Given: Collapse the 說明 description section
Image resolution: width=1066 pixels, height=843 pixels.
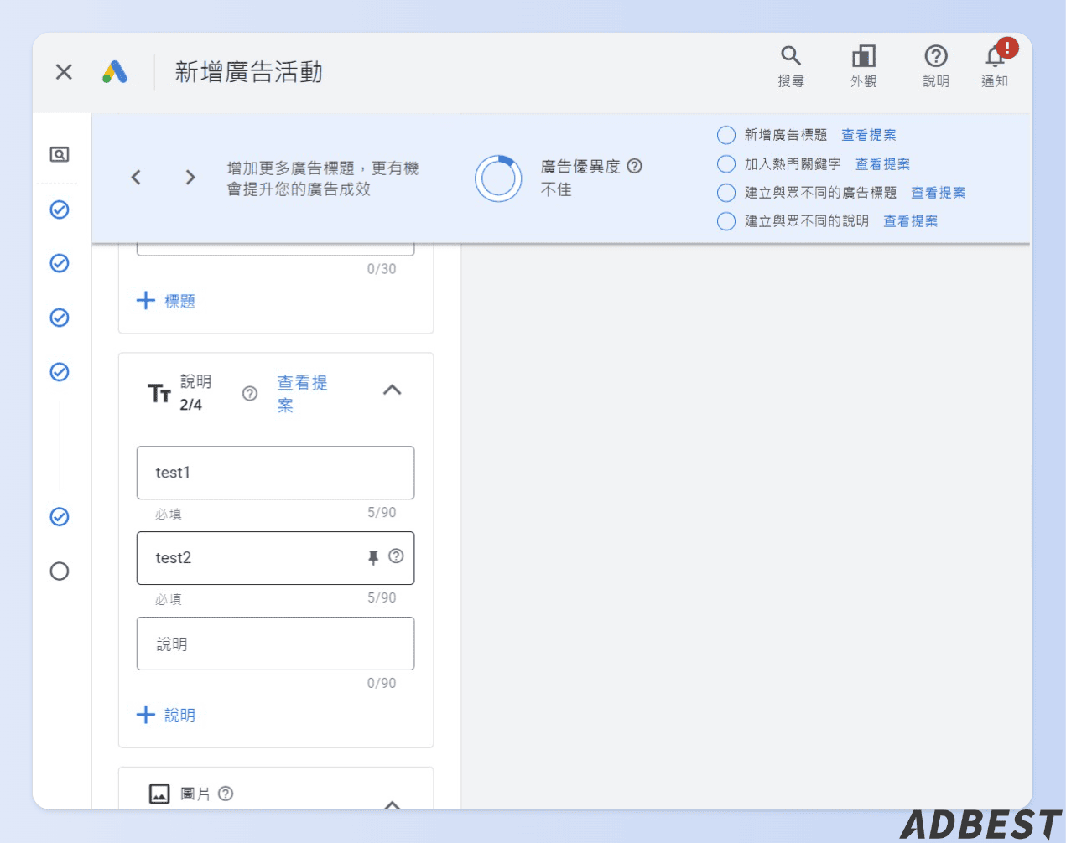Looking at the screenshot, I should coord(392,390).
